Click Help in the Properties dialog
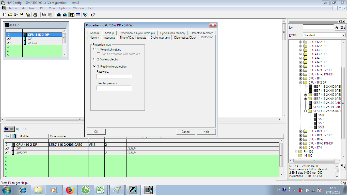This screenshot has height=195, width=347. 206,132
